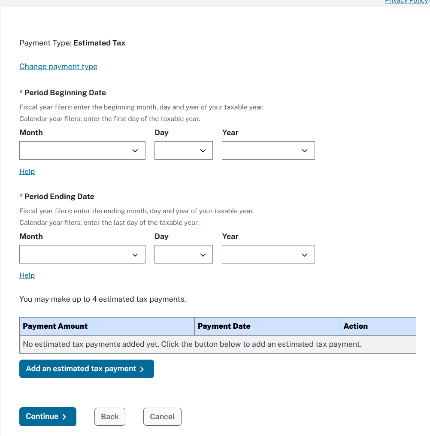
Task: Click the Payment Amount column header
Action: coord(55,326)
